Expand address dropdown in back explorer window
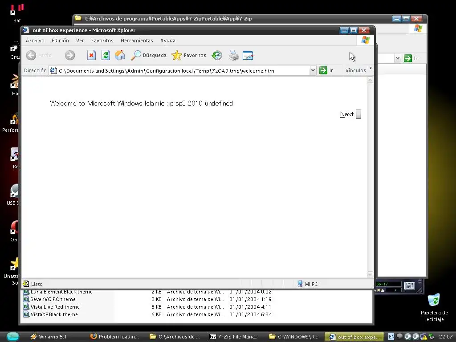This screenshot has width=456, height=342. [398, 58]
